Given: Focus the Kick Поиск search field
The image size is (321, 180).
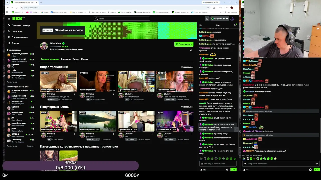Looking at the screenshot, I should [122, 19].
